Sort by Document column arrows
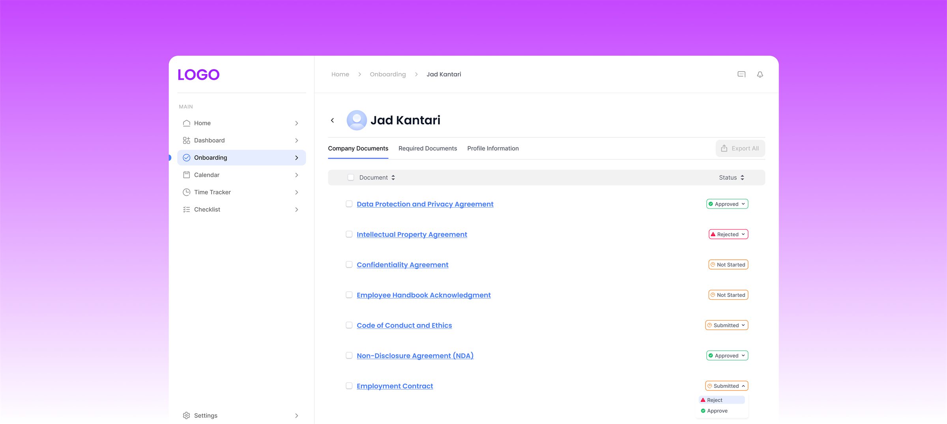 [393, 178]
